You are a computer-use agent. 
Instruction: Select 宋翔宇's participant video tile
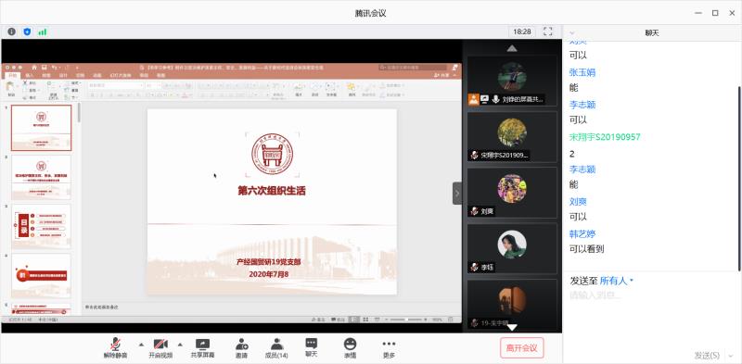pyautogui.click(x=512, y=137)
